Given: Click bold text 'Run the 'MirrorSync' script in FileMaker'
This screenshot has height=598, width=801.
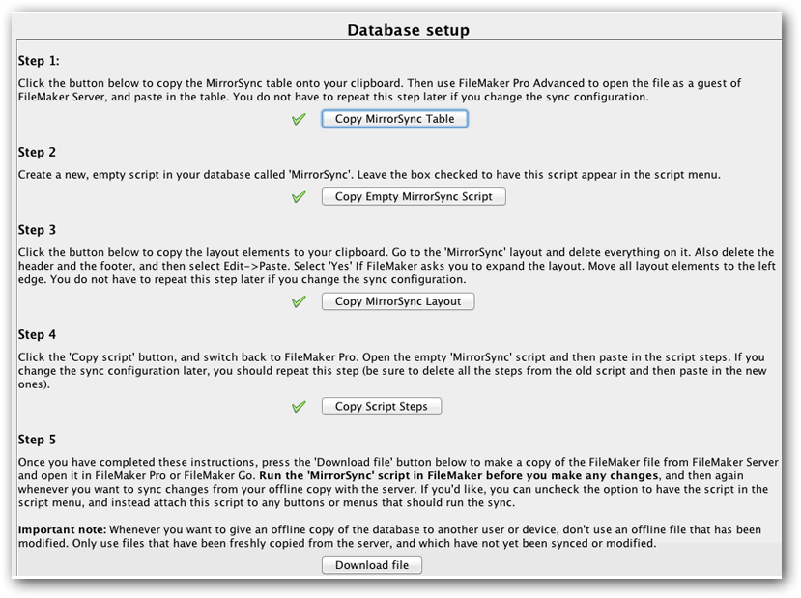Looking at the screenshot, I should point(371,476).
